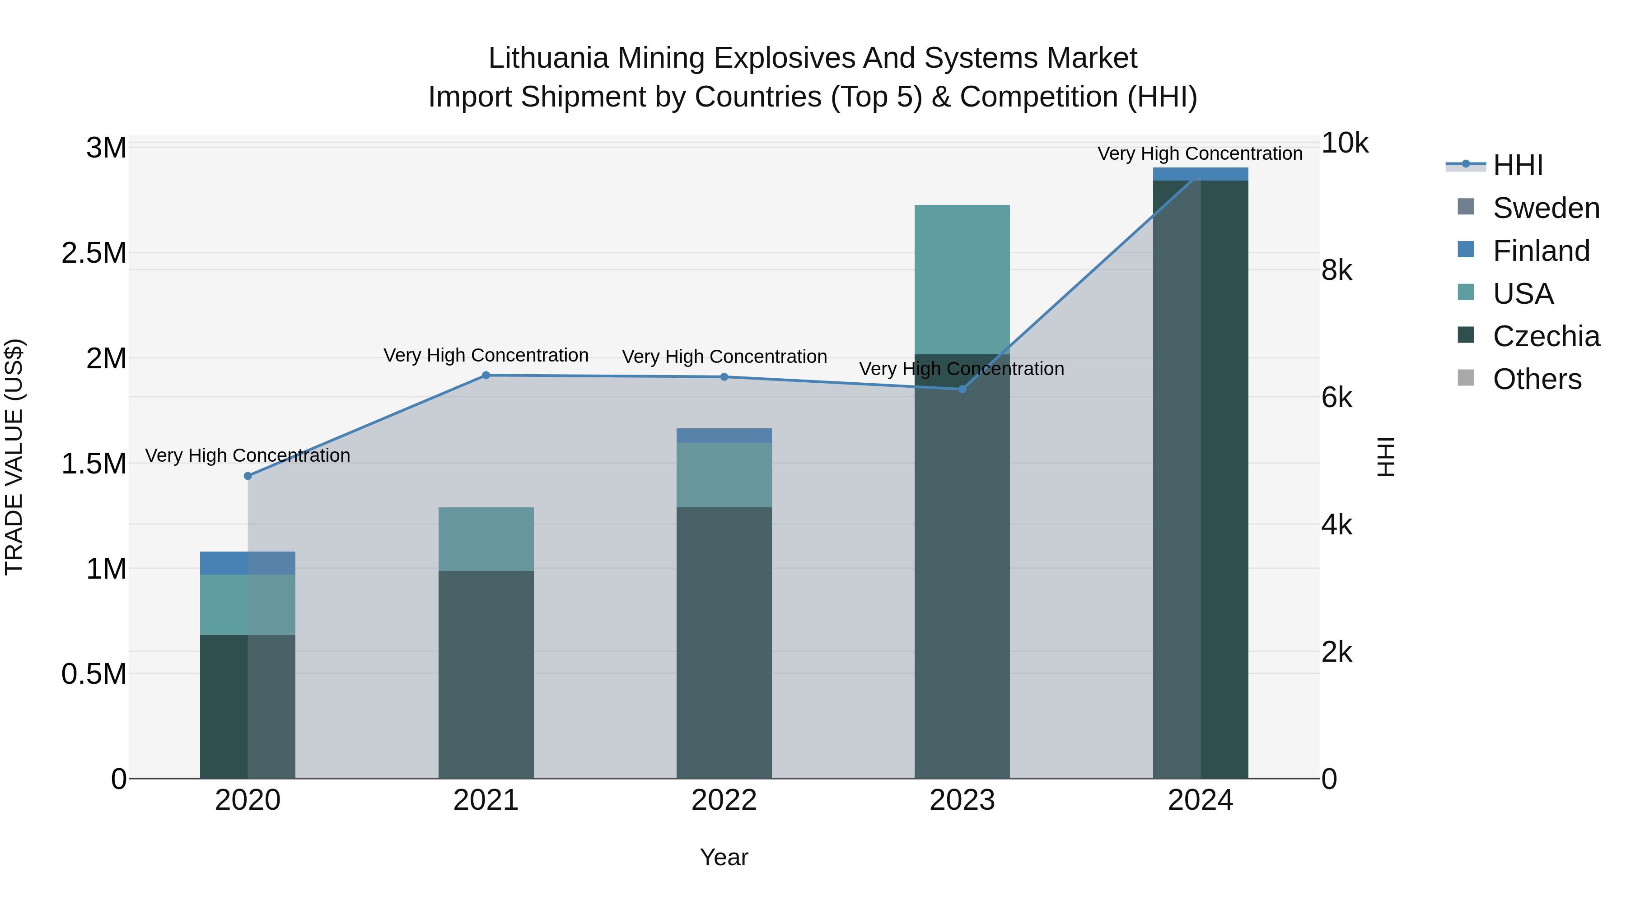Click the chart title Lithuania Mining Explosives
The height and width of the screenshot is (914, 1626).
click(x=813, y=58)
